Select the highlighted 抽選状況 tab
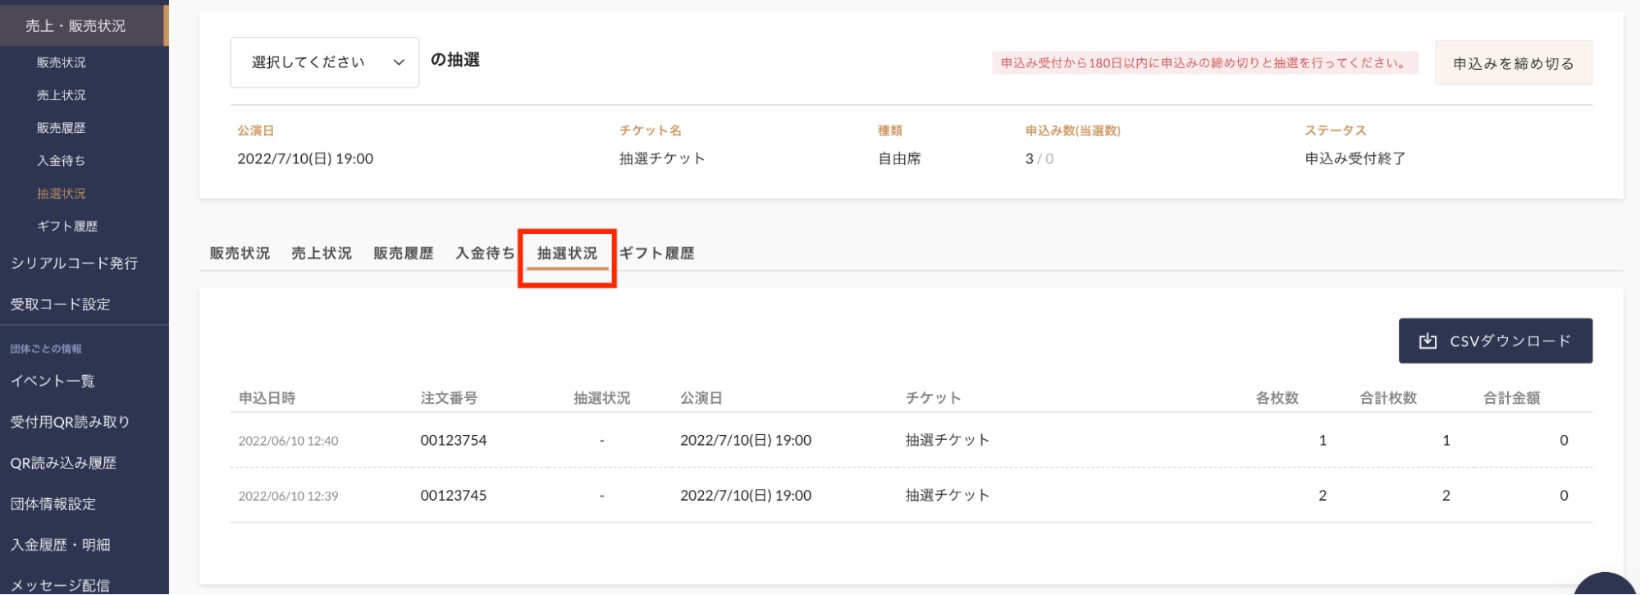This screenshot has height=595, width=1640. click(x=567, y=254)
